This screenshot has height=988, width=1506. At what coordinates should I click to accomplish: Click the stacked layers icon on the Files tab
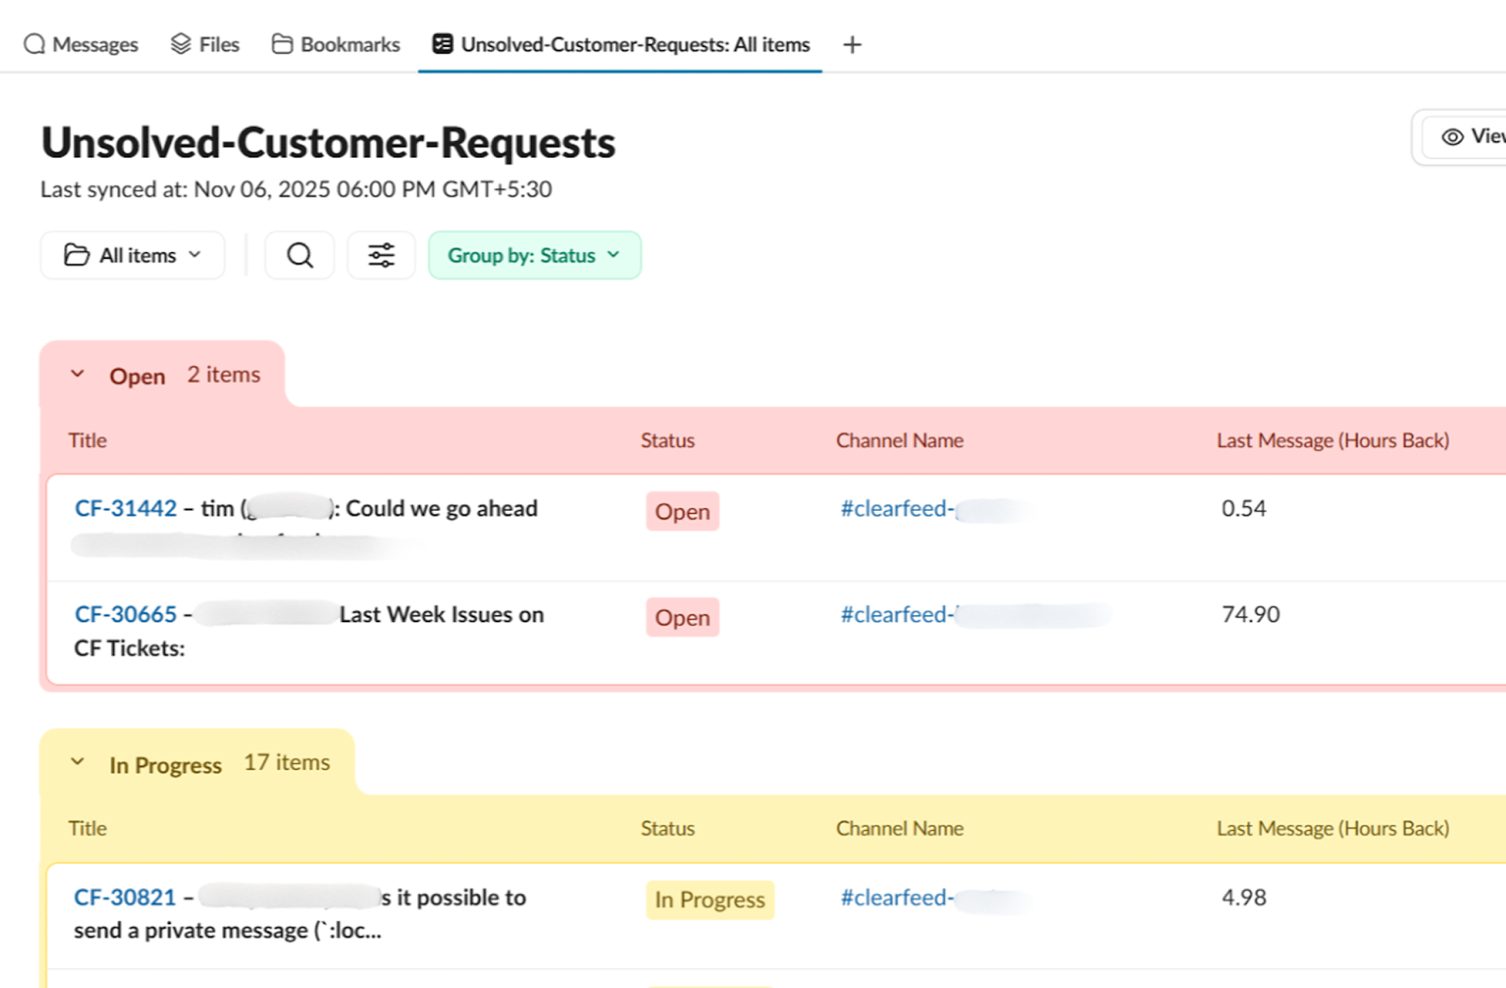coord(179,43)
